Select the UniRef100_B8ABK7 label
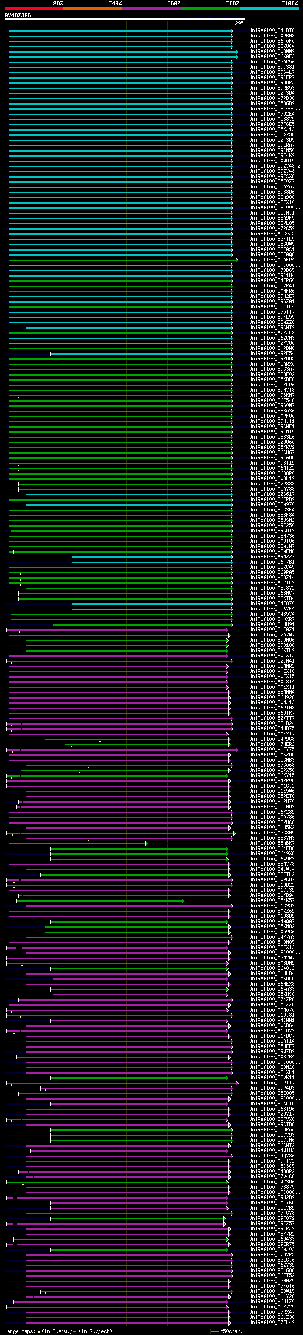Viewport: 303px width, 1335px height. [x=272, y=843]
